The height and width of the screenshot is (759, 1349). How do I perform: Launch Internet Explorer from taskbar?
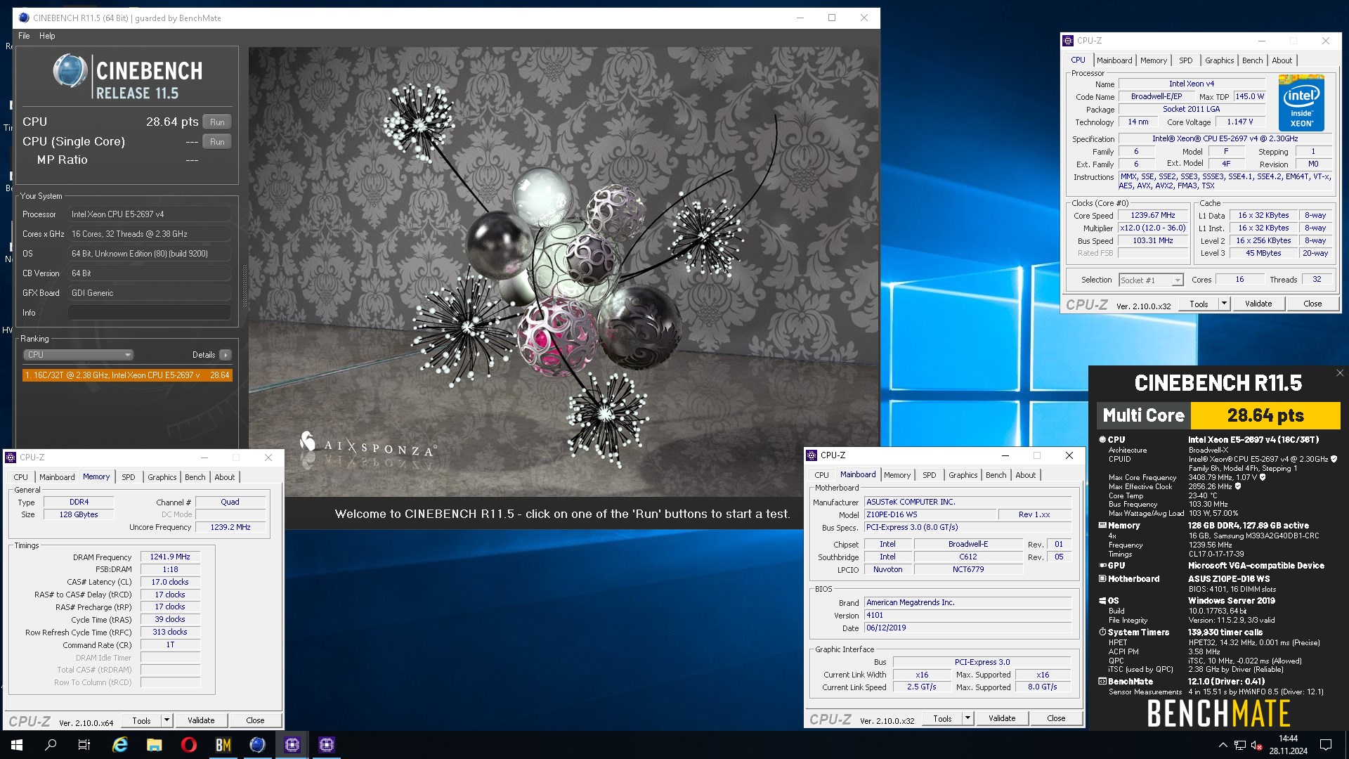pos(120,745)
